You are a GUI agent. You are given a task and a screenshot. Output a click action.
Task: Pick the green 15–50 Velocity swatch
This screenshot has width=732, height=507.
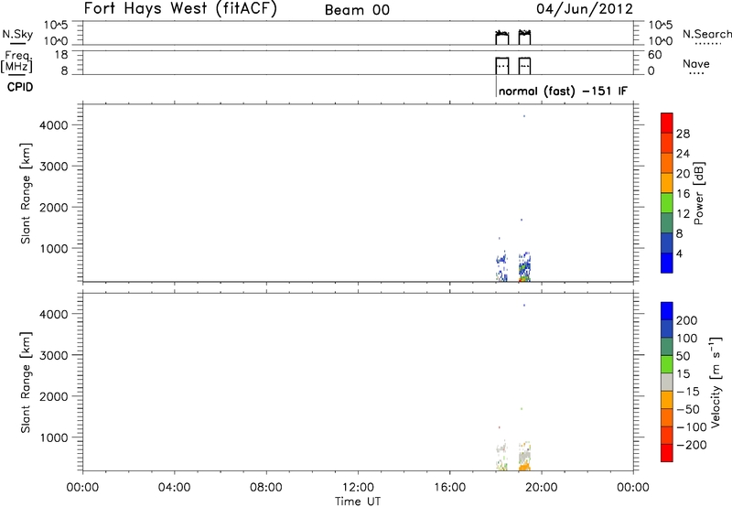point(667,364)
